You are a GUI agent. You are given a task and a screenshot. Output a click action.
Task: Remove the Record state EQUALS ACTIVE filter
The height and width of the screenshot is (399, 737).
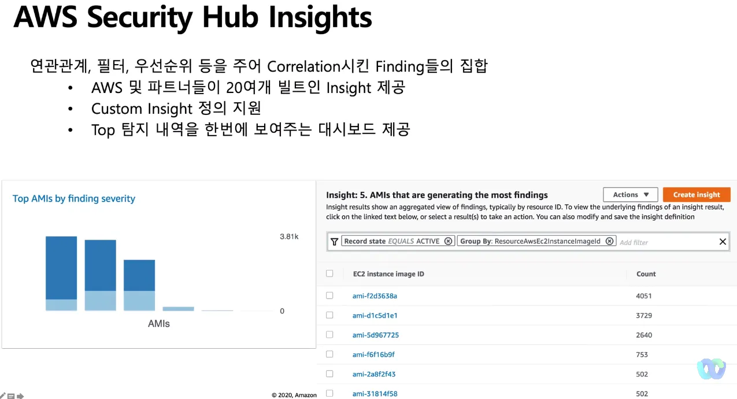pyautogui.click(x=448, y=241)
